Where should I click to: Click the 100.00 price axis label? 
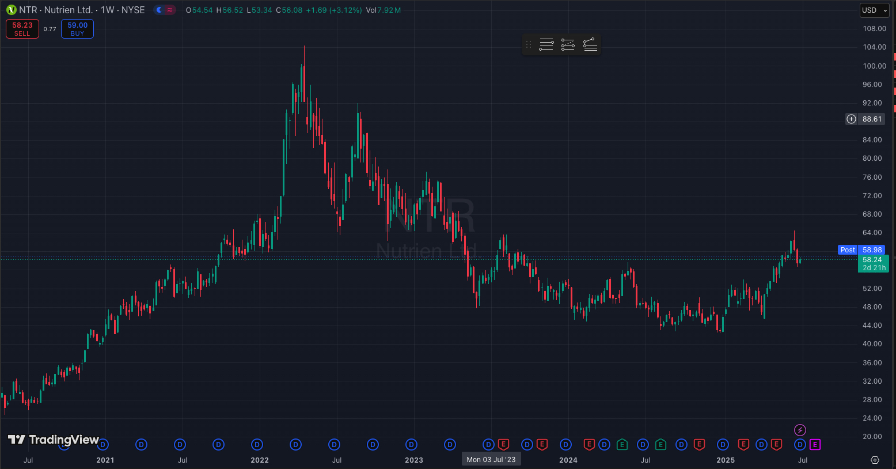pyautogui.click(x=874, y=66)
